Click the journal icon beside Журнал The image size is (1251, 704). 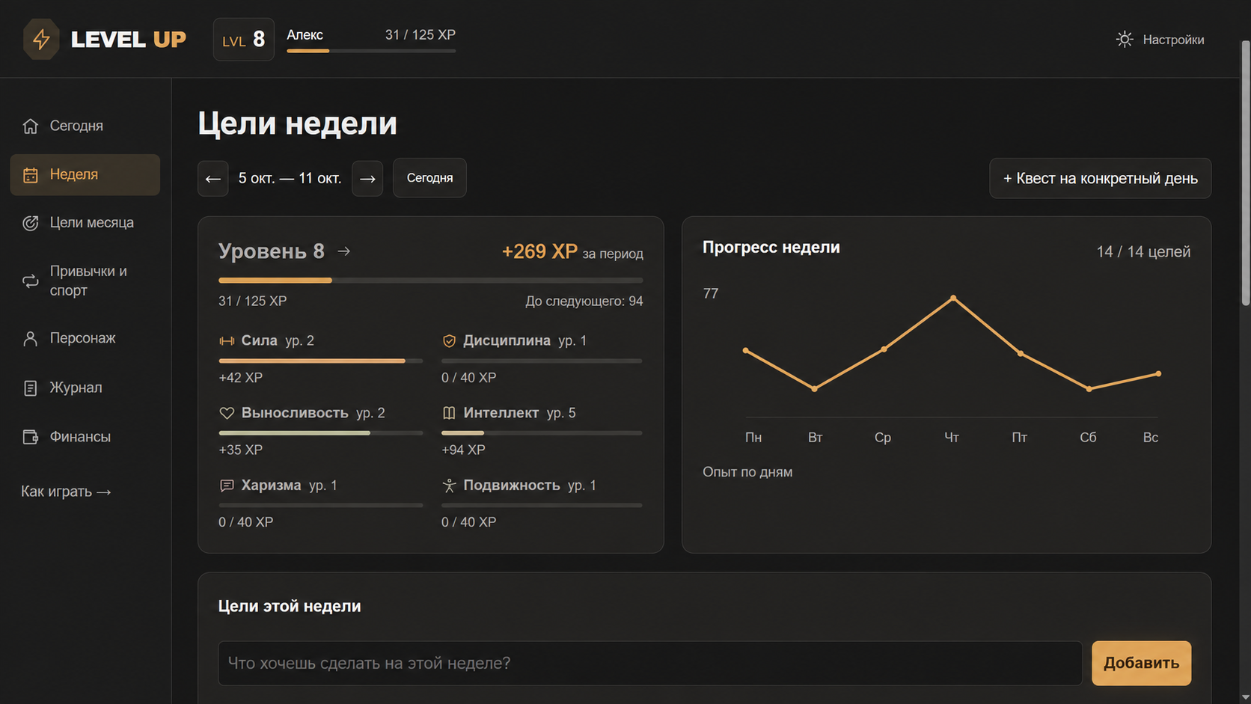point(30,388)
